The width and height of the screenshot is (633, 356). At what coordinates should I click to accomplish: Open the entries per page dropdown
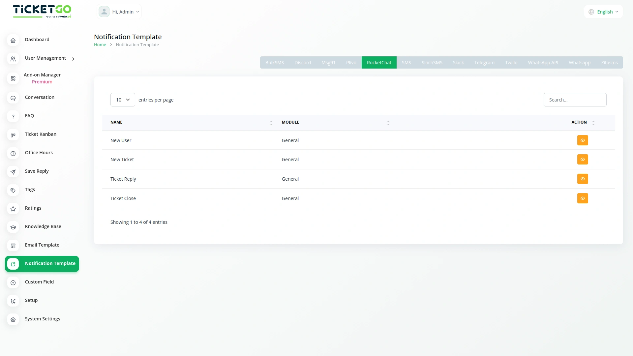[x=123, y=100]
